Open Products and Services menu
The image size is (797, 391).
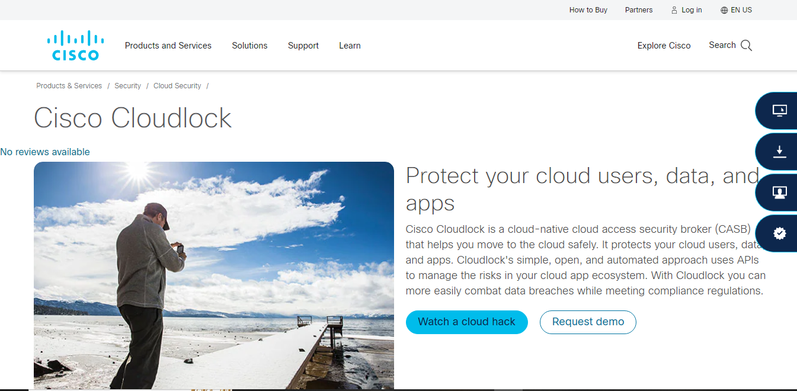coord(168,46)
